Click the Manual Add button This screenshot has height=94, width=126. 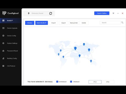click(74, 23)
